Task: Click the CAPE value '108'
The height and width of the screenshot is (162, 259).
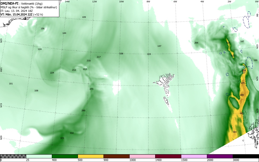Action: pyautogui.click(x=36, y=91)
